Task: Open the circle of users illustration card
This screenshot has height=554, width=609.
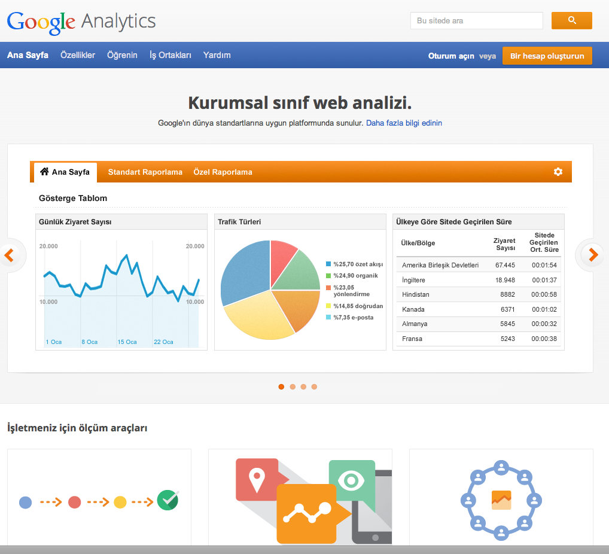Action: click(x=501, y=497)
